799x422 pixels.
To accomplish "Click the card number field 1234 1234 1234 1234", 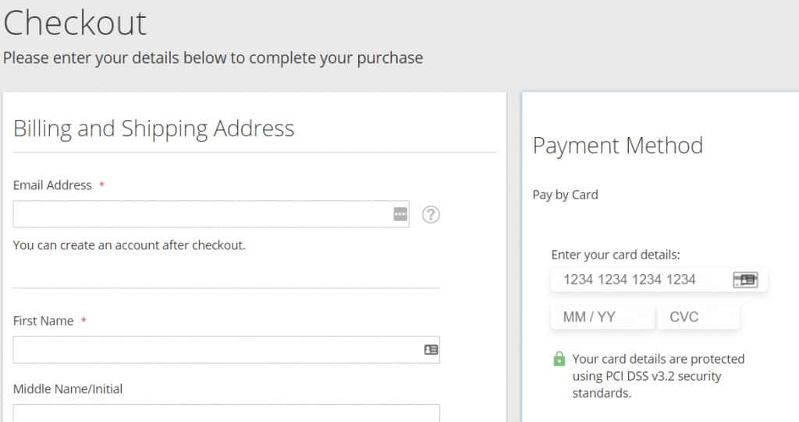I will pyautogui.click(x=659, y=280).
